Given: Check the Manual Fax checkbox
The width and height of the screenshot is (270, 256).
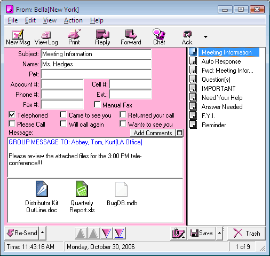Looking at the screenshot, I should [97, 105].
